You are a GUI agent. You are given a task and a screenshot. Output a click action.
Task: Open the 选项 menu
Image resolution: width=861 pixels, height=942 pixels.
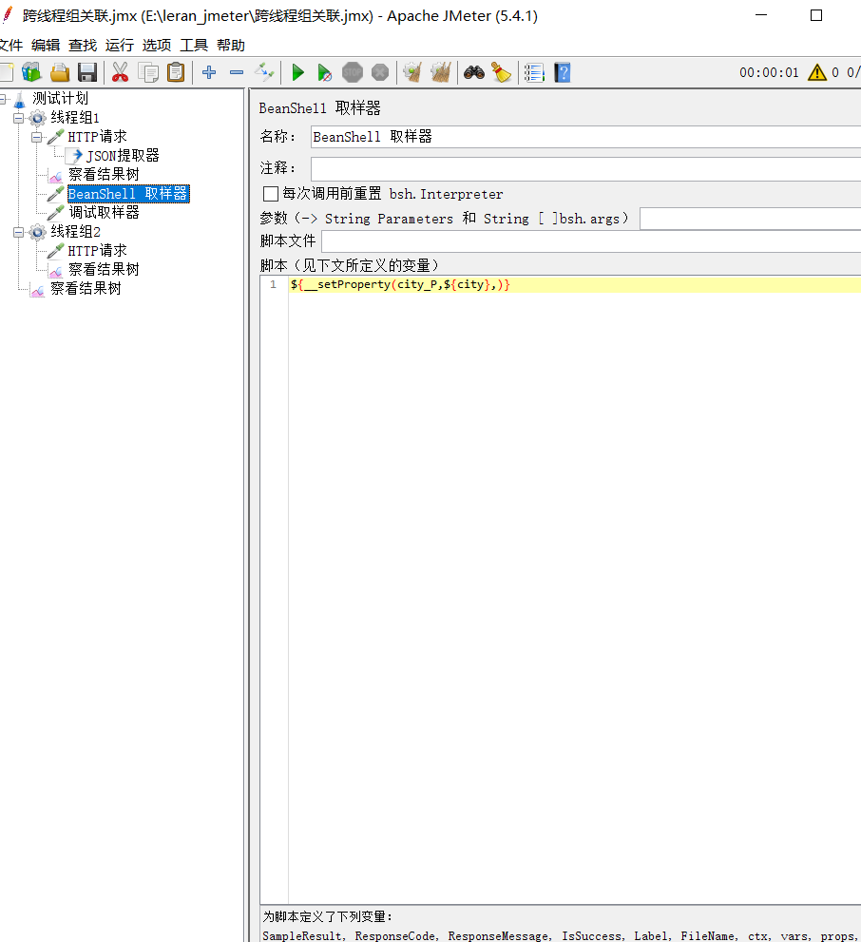pyautogui.click(x=157, y=45)
